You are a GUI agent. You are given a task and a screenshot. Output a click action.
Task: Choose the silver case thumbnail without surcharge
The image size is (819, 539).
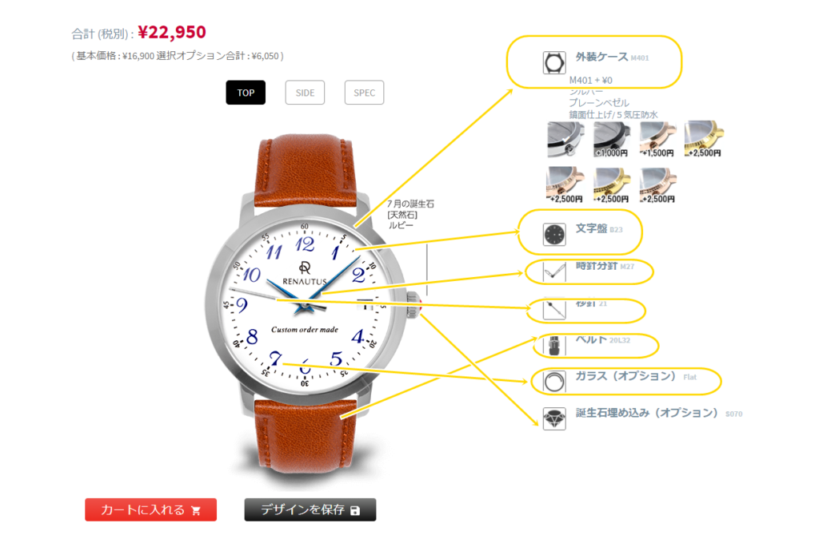[x=565, y=139]
